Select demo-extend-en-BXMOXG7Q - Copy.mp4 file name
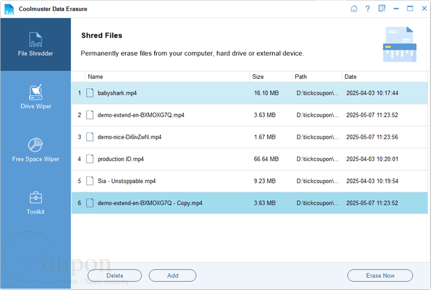 [150, 203]
